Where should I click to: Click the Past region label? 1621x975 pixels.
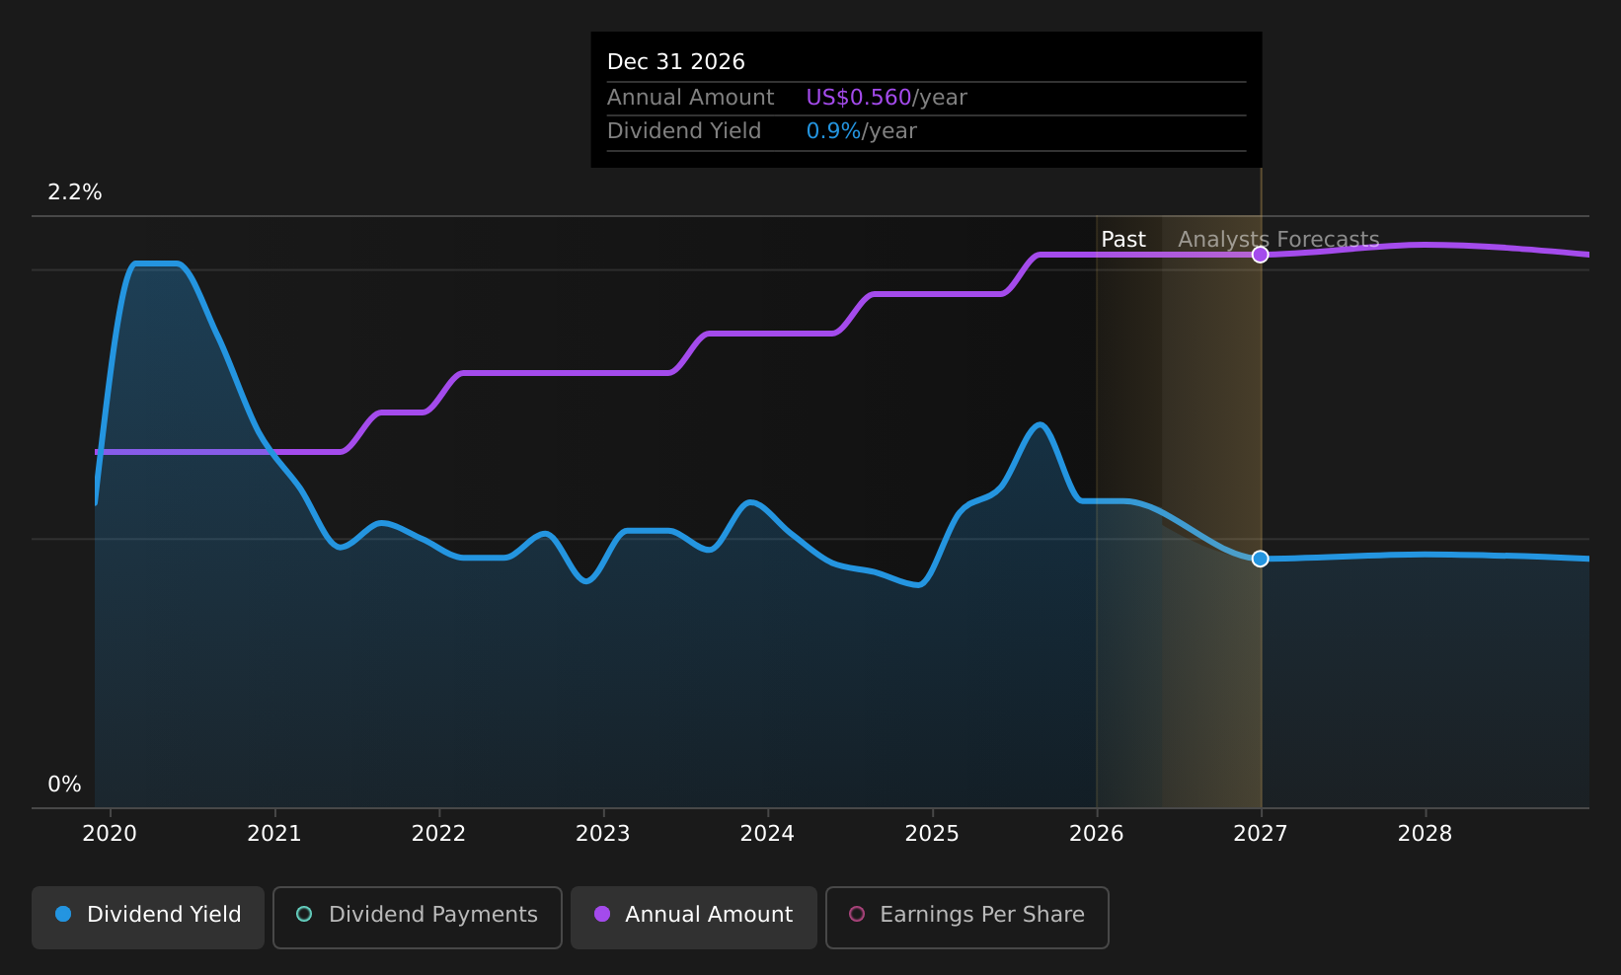pos(1123,240)
